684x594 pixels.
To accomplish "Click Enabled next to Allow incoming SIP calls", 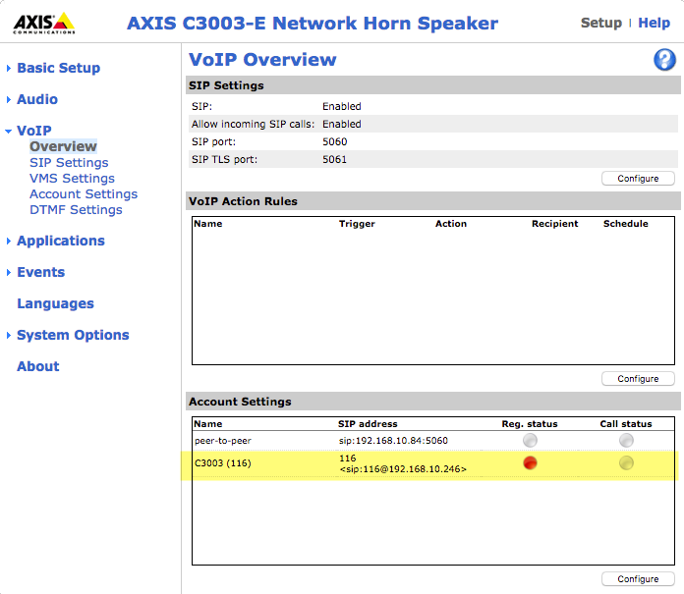I will [x=342, y=125].
